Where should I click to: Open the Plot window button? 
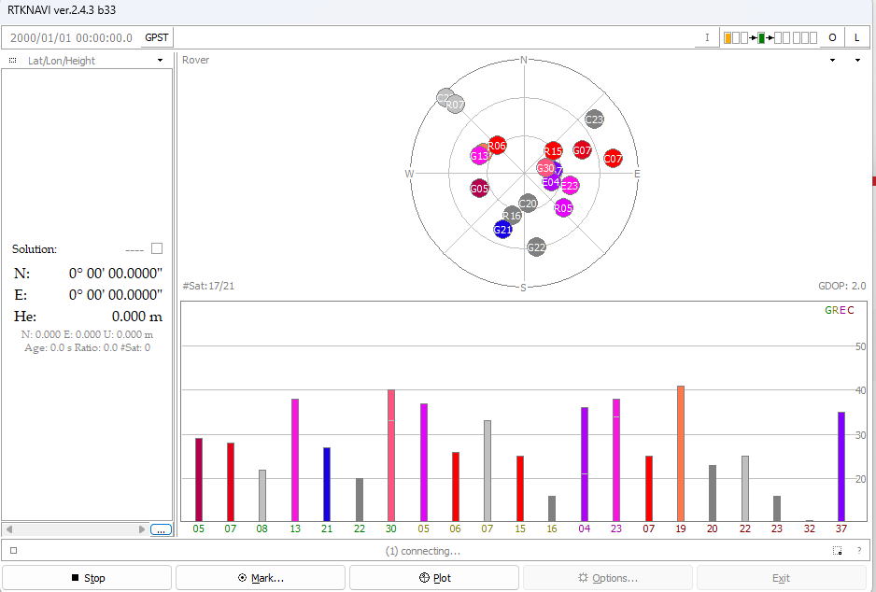(x=434, y=578)
